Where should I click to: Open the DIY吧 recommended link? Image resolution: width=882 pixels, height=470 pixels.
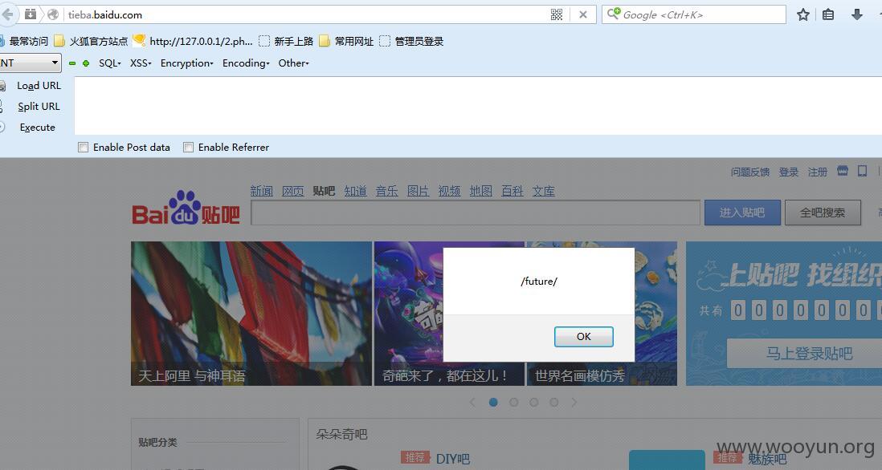point(453,459)
